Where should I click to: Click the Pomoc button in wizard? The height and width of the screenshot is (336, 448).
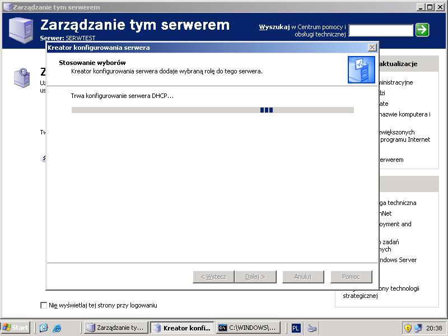pyautogui.click(x=352, y=277)
